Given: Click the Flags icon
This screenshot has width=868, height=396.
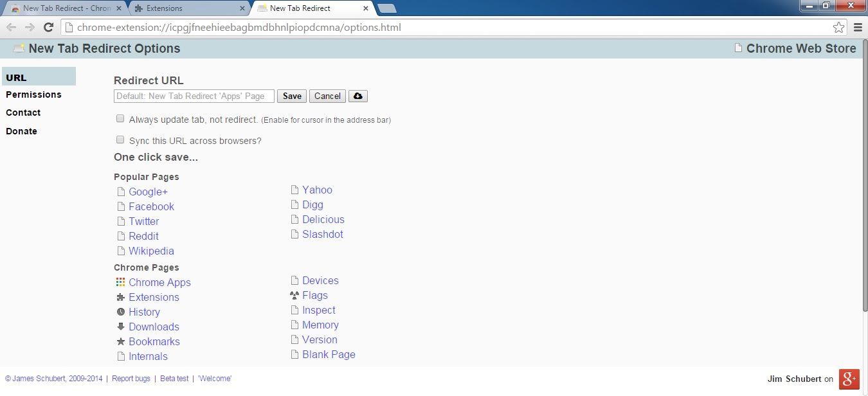Looking at the screenshot, I should [x=294, y=295].
